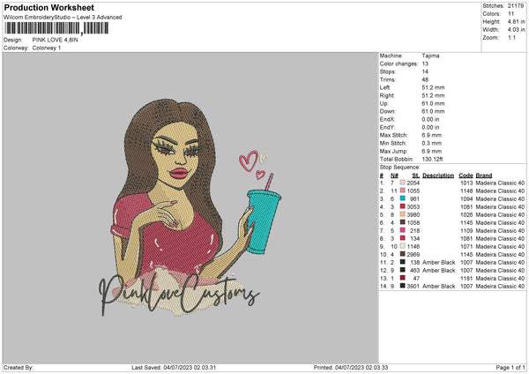Click the Trims value 48
Image resolution: width=529 pixels, height=374 pixels.
click(x=425, y=79)
